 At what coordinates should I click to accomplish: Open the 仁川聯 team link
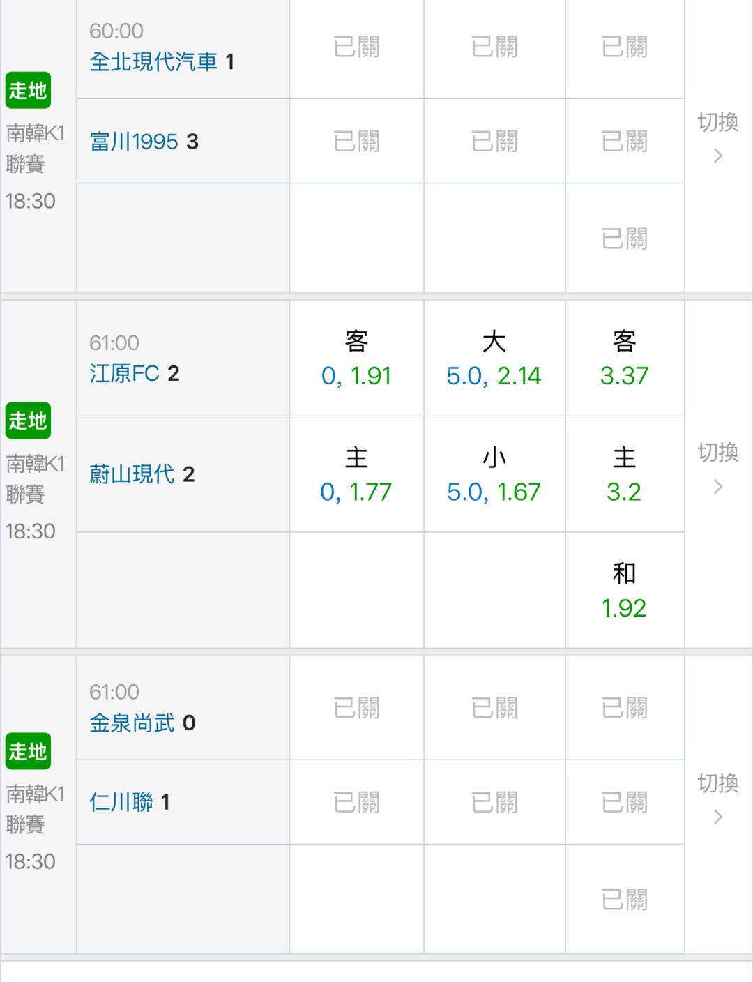121,802
